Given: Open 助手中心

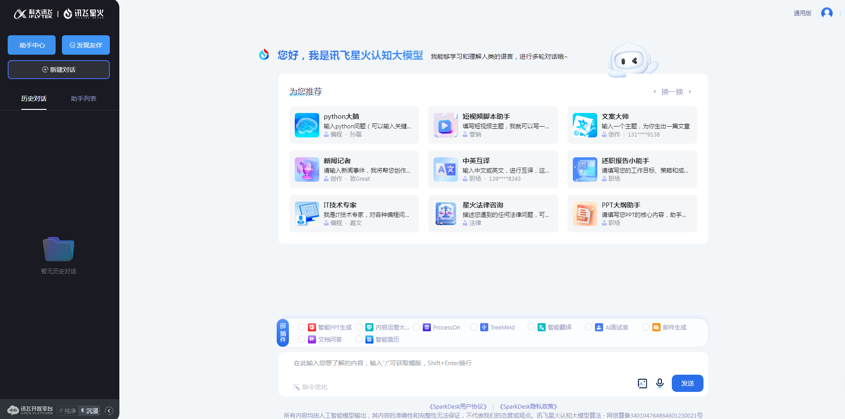Looking at the screenshot, I should click(32, 45).
